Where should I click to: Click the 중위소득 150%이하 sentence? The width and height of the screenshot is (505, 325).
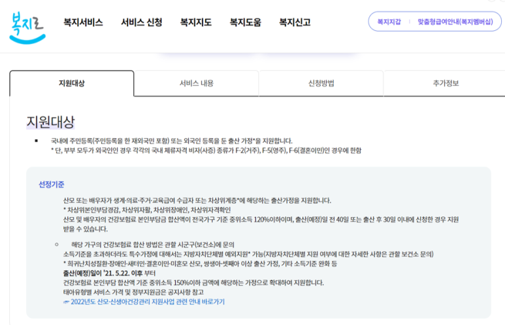193,282
